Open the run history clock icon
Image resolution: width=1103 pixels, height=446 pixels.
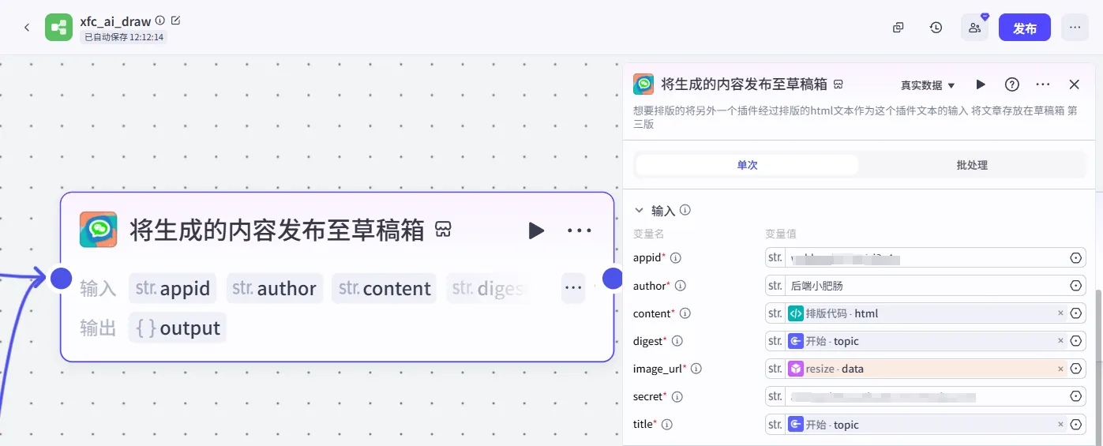pos(936,28)
